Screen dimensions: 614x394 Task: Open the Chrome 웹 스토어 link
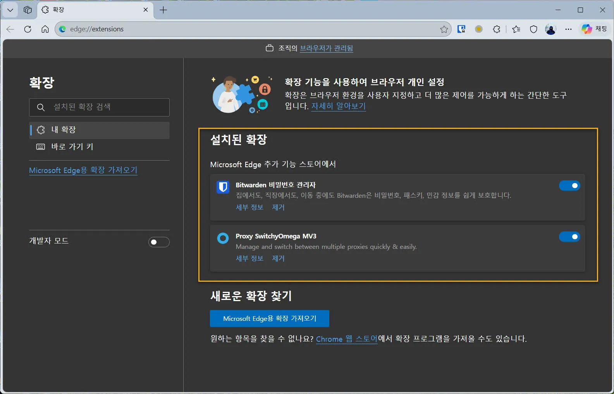347,339
